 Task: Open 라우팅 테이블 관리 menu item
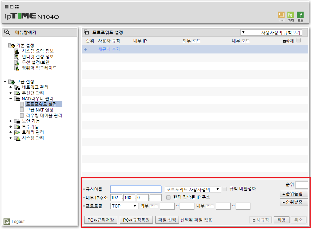pyautogui.click(x=44, y=115)
